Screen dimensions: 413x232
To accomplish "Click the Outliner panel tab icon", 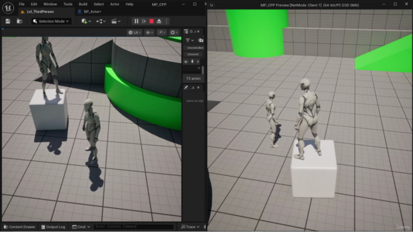I will pos(186,32).
